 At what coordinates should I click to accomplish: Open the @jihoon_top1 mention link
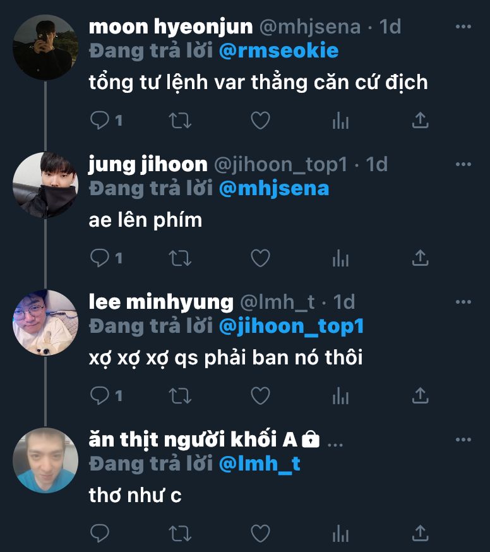click(291, 327)
